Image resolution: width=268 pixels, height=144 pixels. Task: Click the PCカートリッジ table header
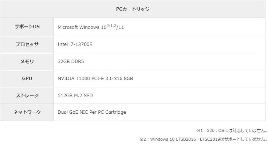[x=133, y=9]
